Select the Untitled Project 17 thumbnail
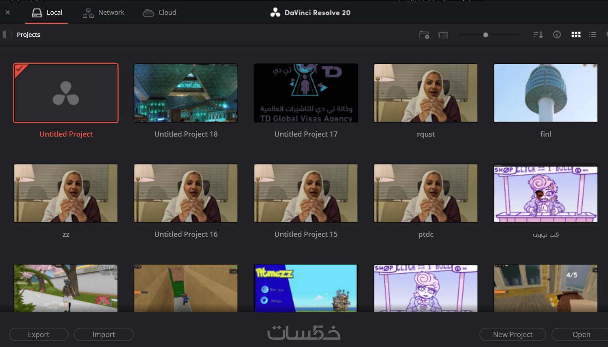608x347 pixels. tap(306, 93)
